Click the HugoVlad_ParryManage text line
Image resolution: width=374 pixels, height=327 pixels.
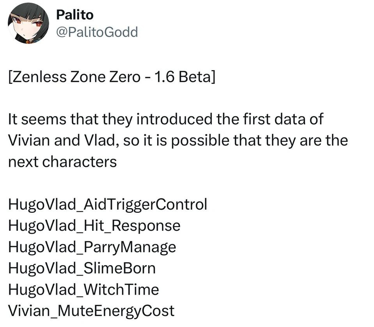point(92,247)
